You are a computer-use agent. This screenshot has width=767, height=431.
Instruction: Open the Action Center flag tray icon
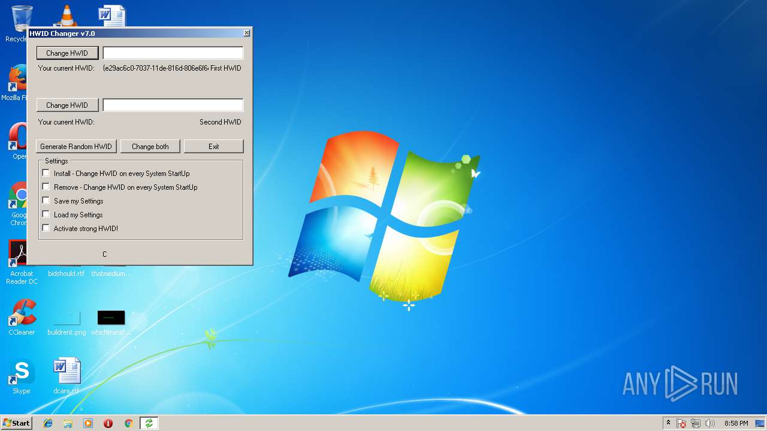pos(681,423)
